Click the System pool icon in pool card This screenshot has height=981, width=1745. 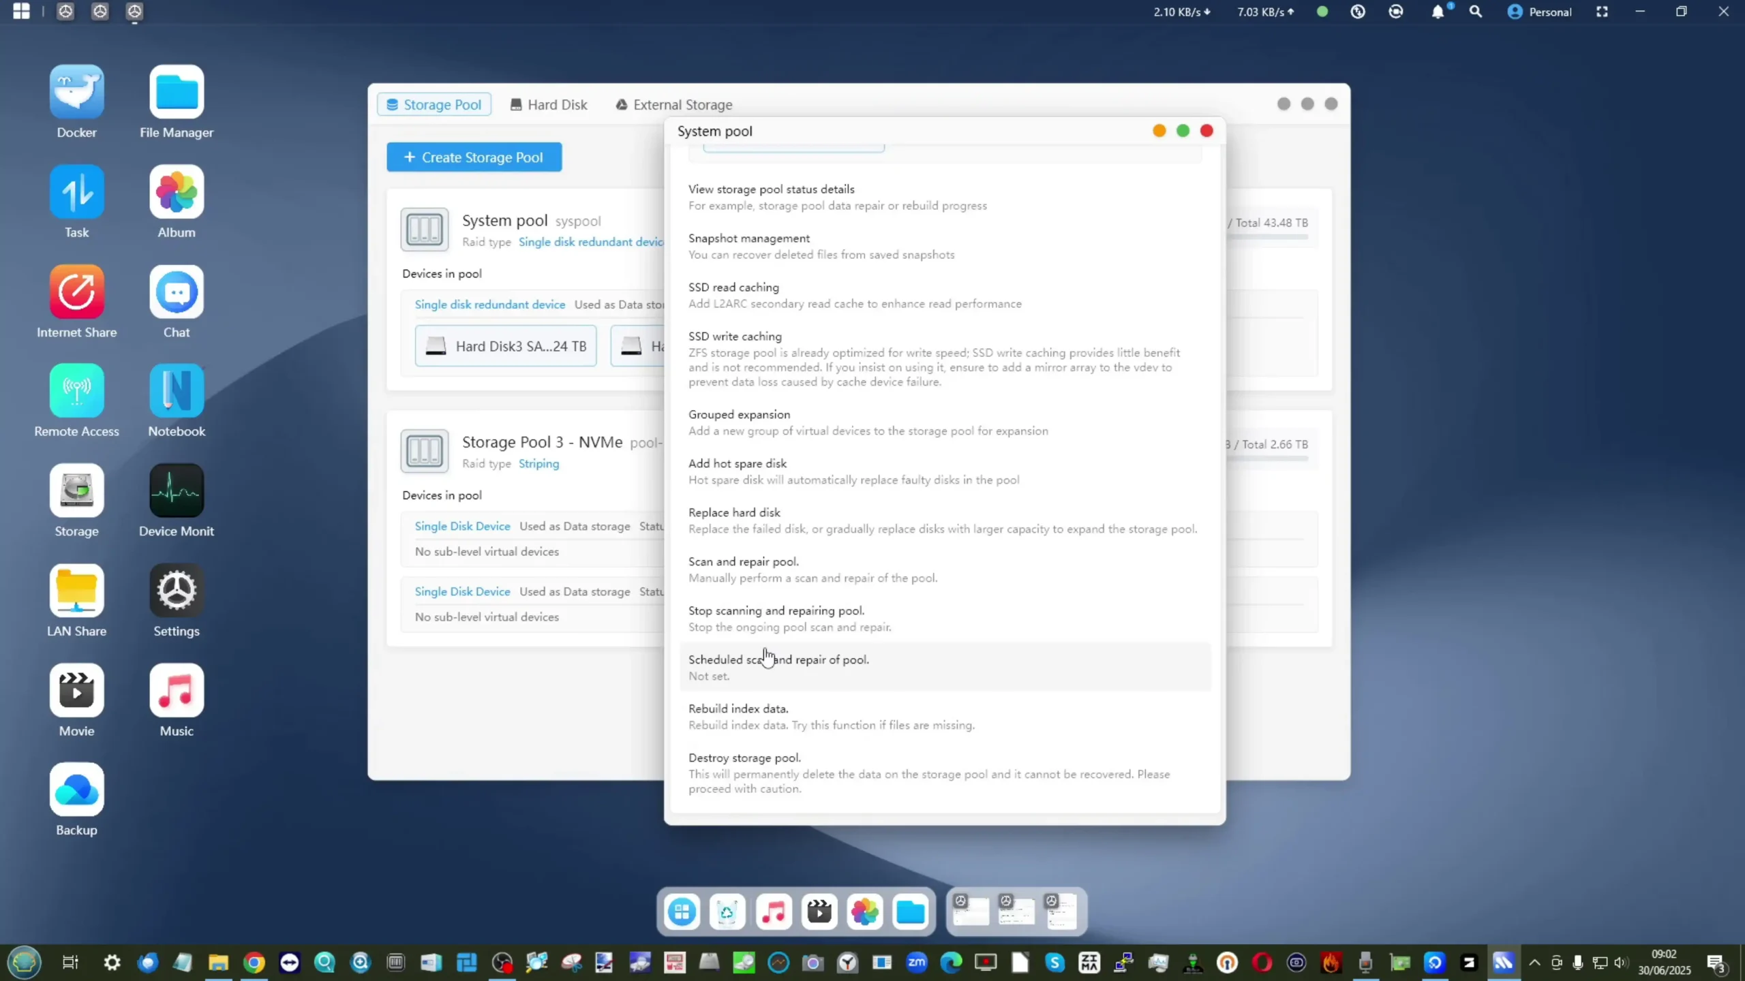(x=425, y=230)
